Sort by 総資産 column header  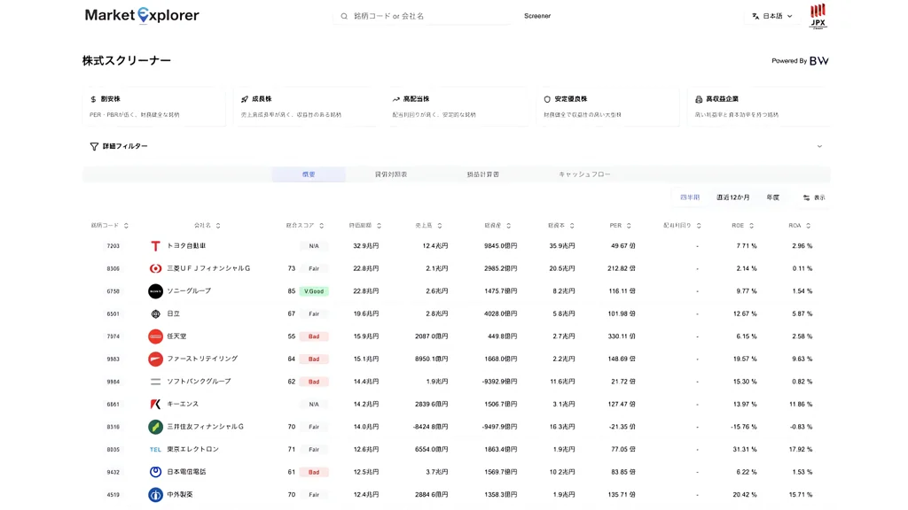point(497,226)
